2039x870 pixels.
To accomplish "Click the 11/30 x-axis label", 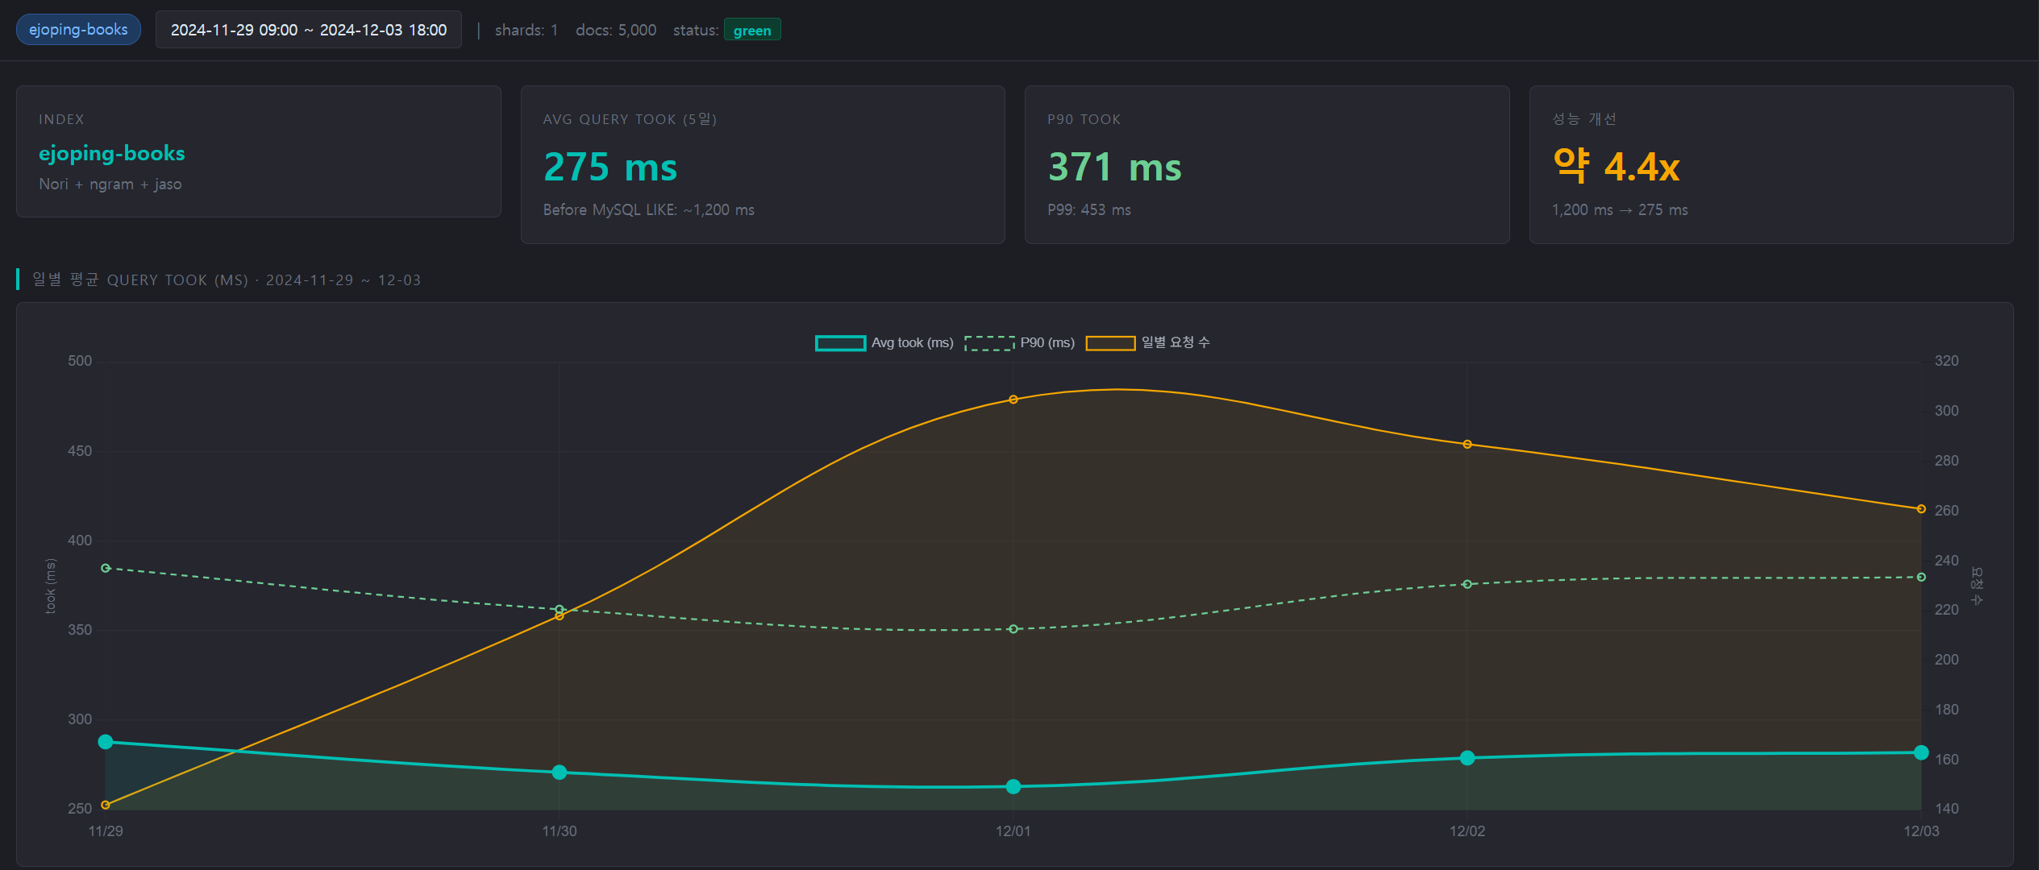I will click(560, 831).
